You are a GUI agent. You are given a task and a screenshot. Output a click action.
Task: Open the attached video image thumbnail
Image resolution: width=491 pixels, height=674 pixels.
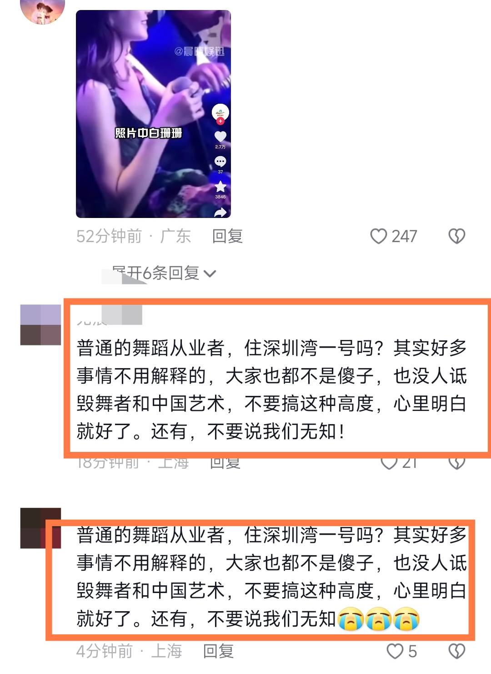point(153,114)
